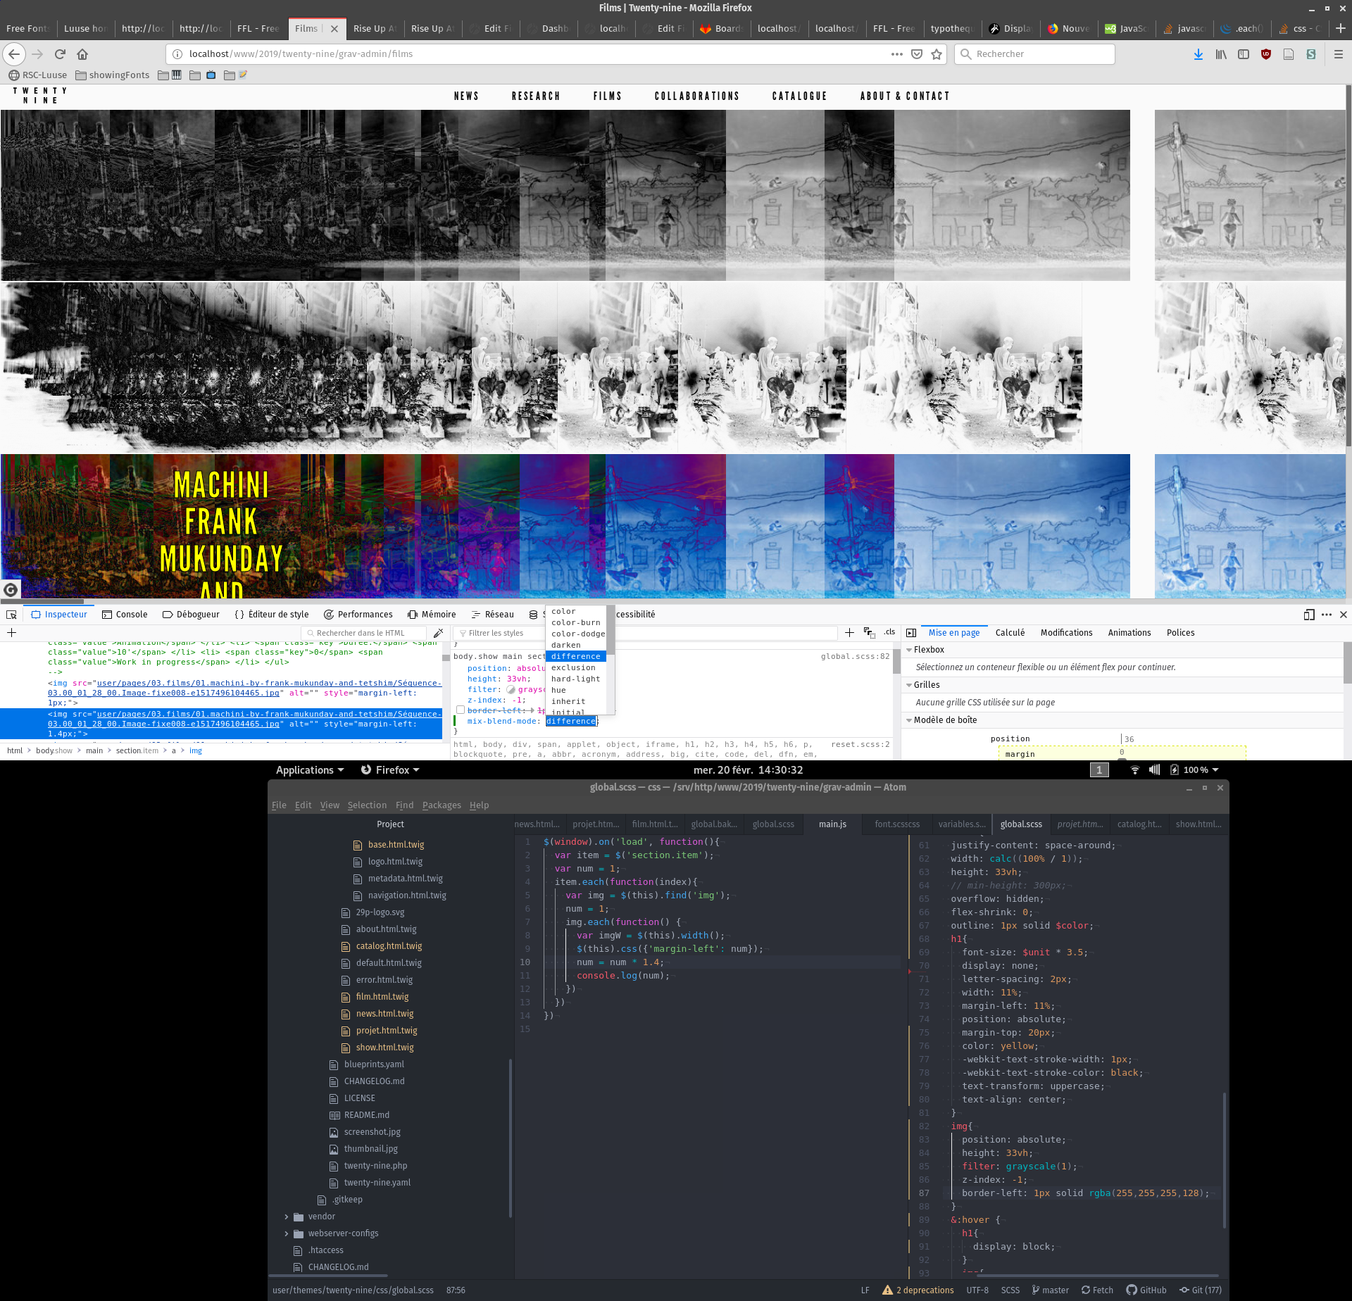Switch to the main.js tab in Atom
Image resolution: width=1352 pixels, height=1301 pixels.
832,824
